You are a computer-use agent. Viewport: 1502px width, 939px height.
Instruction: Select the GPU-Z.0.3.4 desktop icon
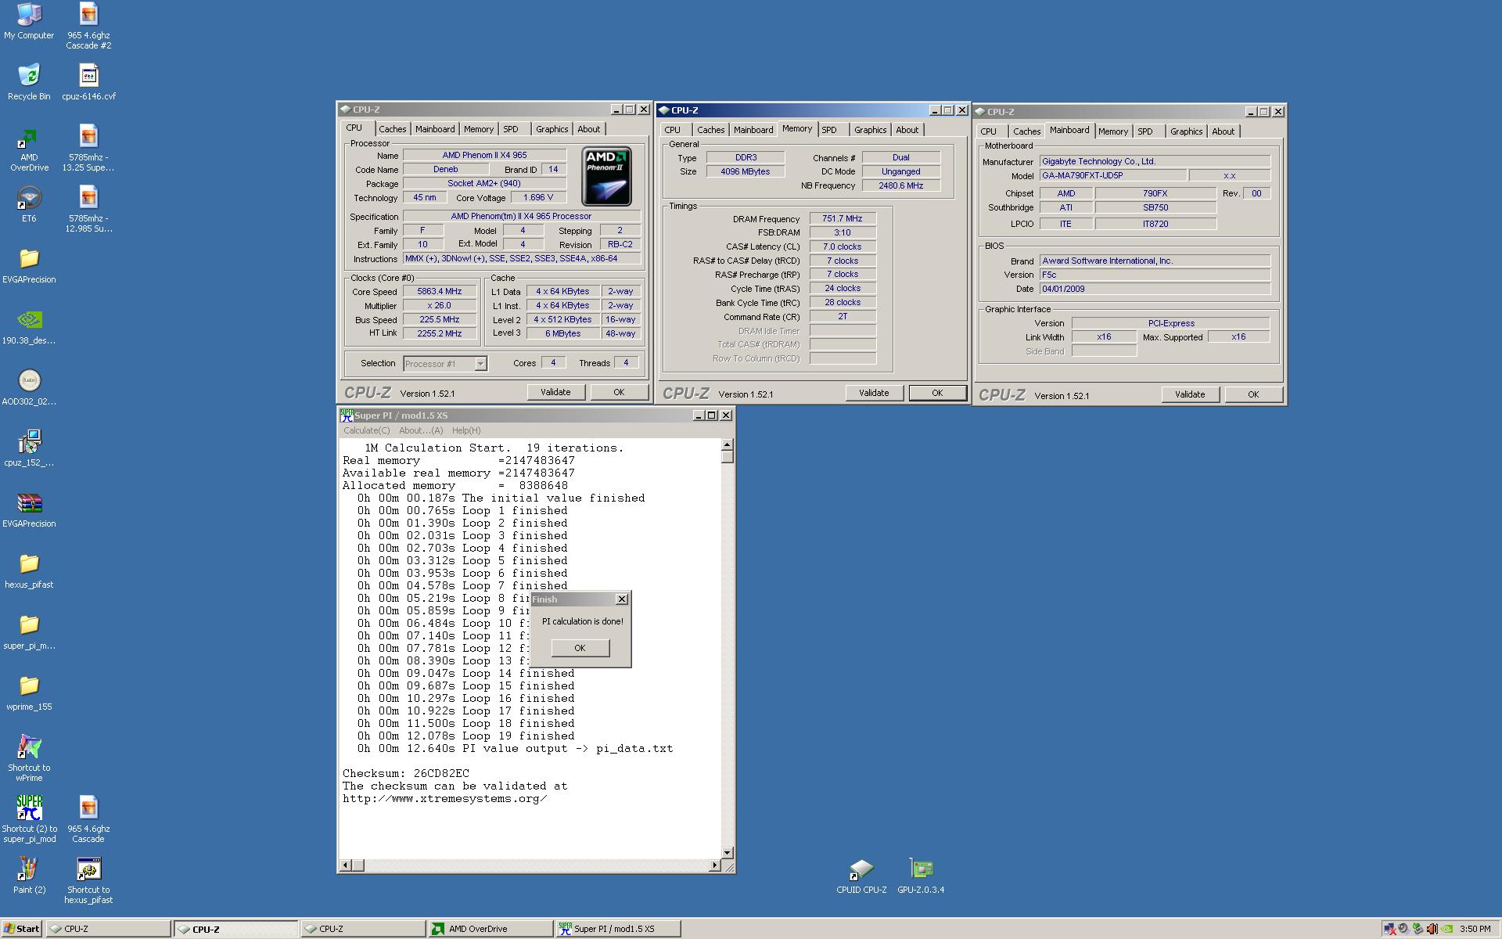pyautogui.click(x=921, y=876)
